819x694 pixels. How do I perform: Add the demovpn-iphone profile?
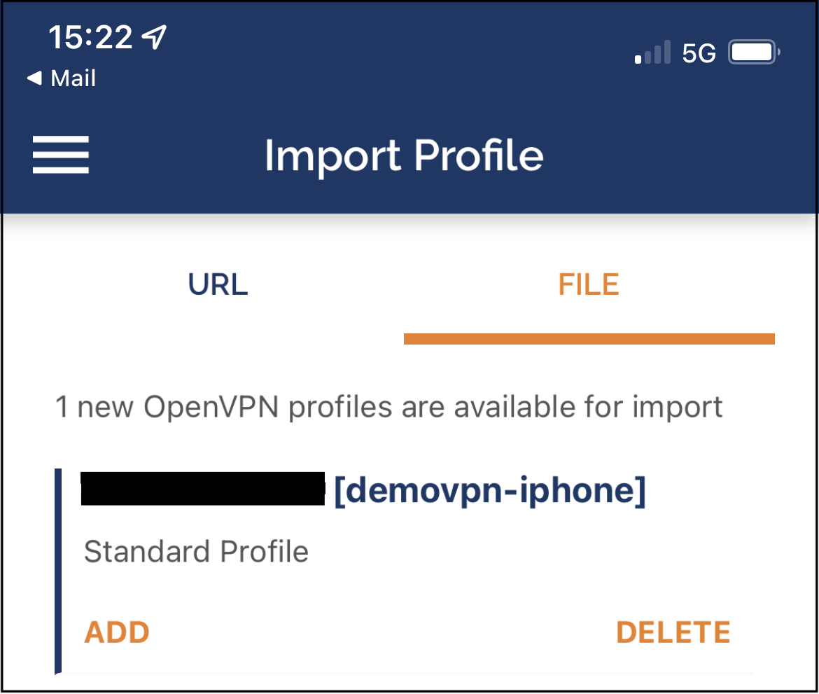(116, 631)
